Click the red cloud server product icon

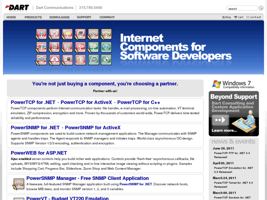pyautogui.click(x=54, y=60)
